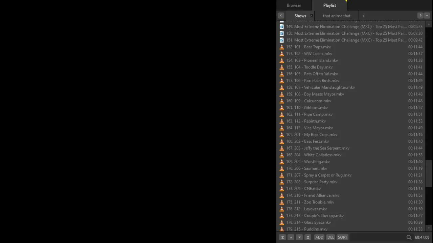Select the Shows playlist tab

pos(300,16)
